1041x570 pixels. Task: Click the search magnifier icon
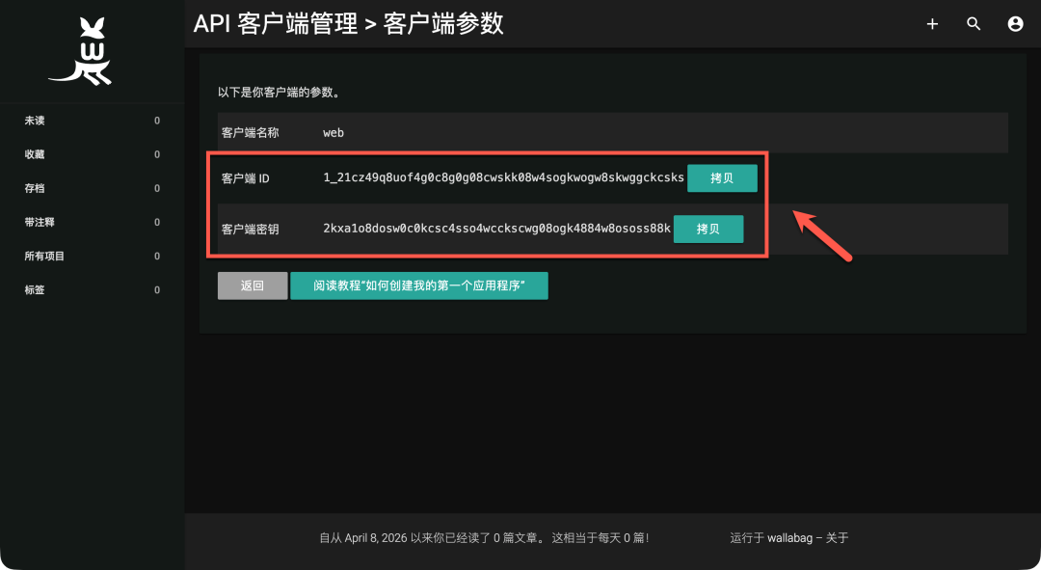(974, 23)
